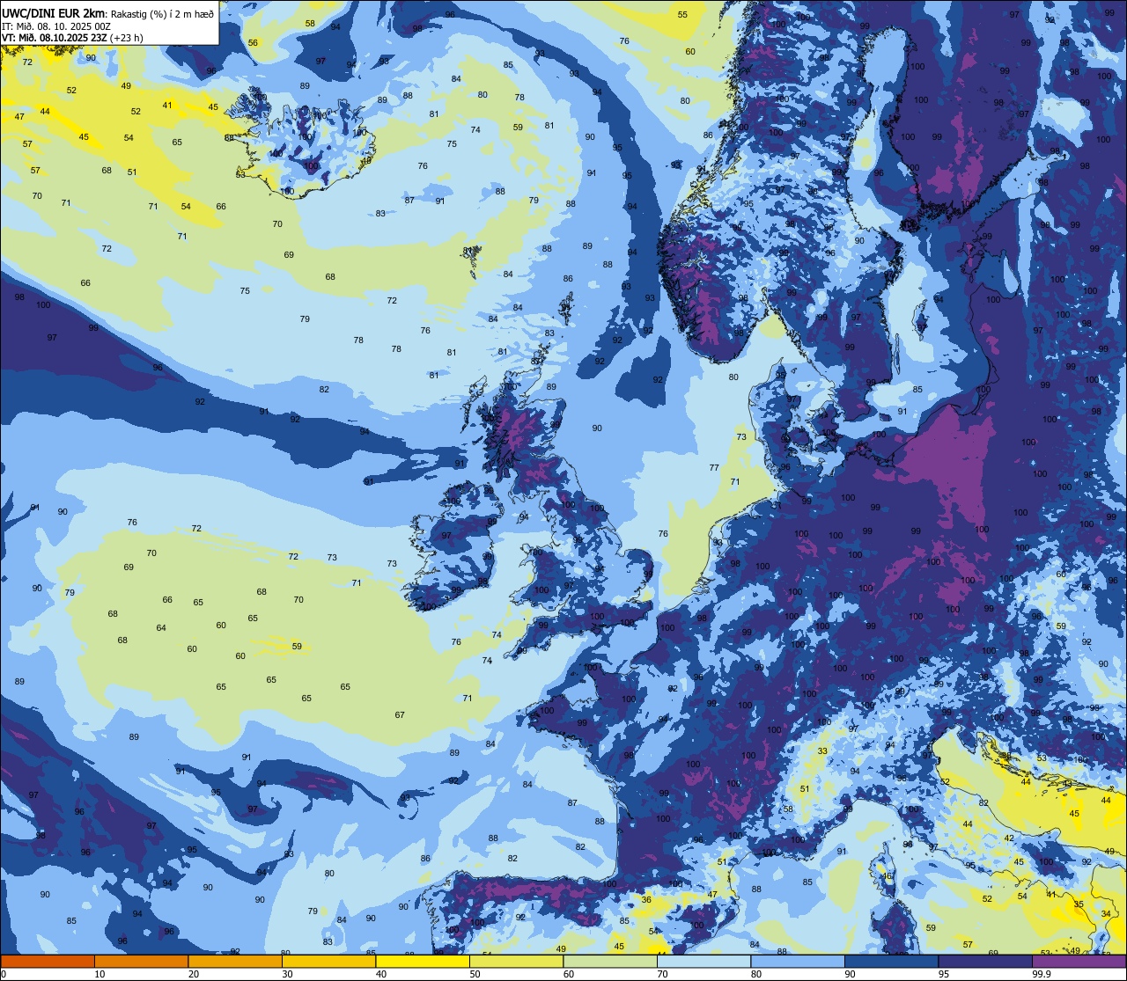Click the title text UWC/DINI EUR 2km
This screenshot has width=1127, height=981.
coord(53,12)
